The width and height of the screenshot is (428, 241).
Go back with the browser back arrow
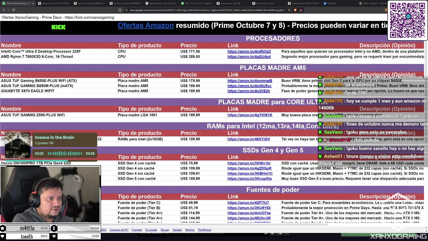(x=4, y=10)
